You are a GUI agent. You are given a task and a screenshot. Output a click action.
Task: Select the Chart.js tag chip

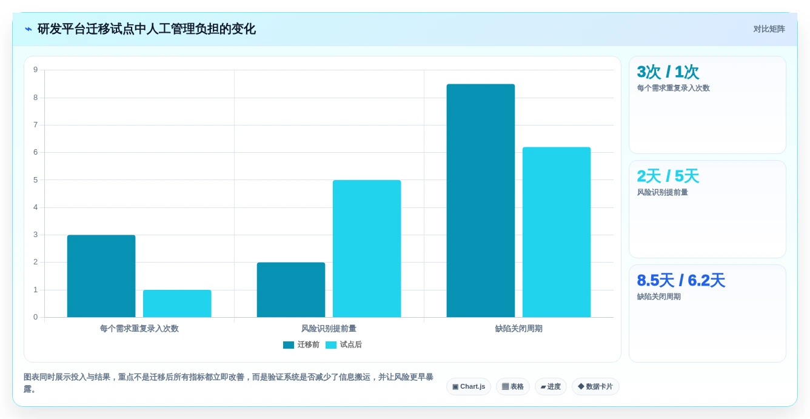pyautogui.click(x=469, y=386)
